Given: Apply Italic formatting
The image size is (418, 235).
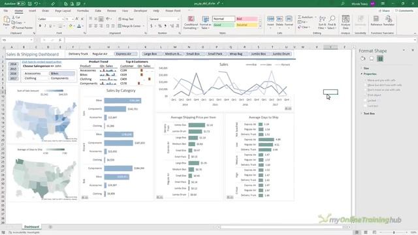Looking at the screenshot, I should tap(45, 26).
